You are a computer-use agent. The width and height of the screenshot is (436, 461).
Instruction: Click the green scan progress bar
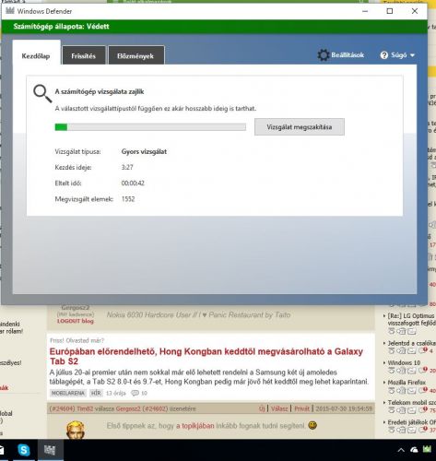(x=150, y=127)
